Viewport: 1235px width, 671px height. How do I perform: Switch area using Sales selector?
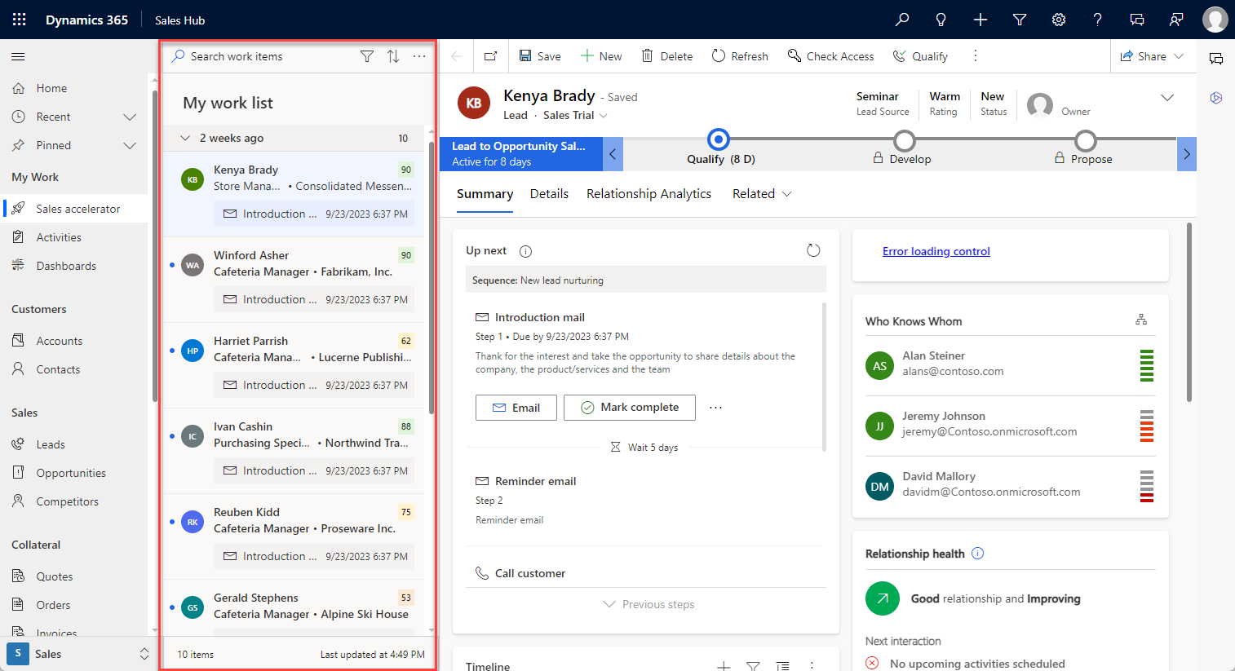coord(79,654)
